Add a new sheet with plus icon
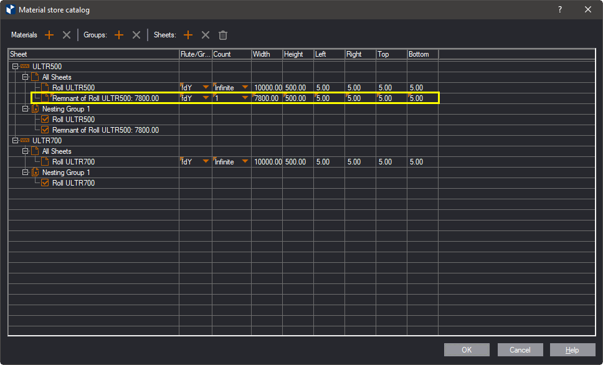Viewport: 603px width, 365px height. tap(188, 36)
